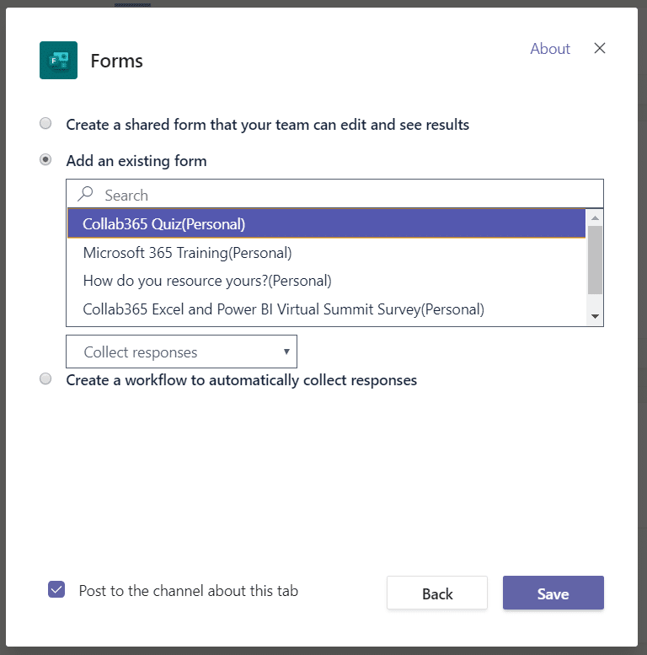Select the create shared form radio button
The image size is (647, 655).
tap(45, 124)
